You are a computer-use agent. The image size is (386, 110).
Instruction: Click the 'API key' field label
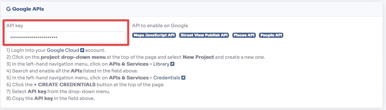click(x=15, y=25)
